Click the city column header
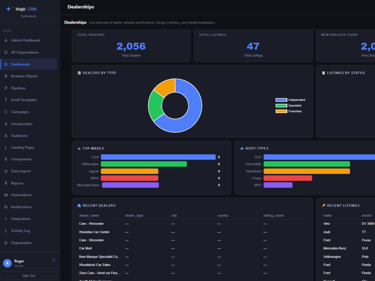This screenshot has height=281, width=375. click(174, 215)
